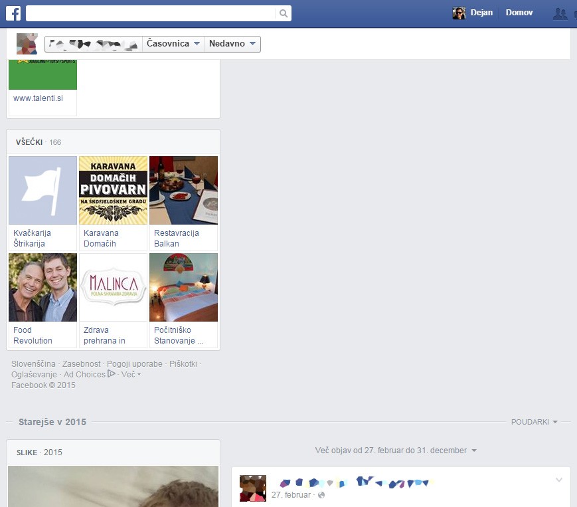This screenshot has height=507, width=577.
Task: Open the Karavana Domačih Pivovarn page thumbnail
Action: (x=113, y=191)
